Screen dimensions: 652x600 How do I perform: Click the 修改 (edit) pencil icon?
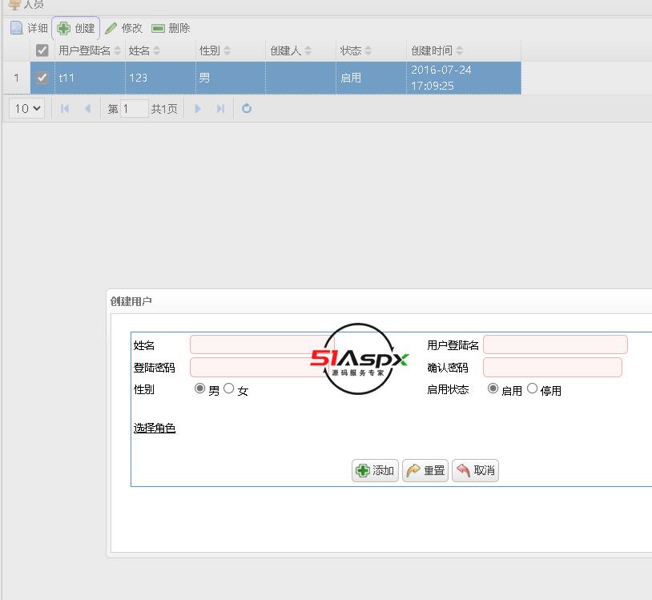tap(111, 28)
